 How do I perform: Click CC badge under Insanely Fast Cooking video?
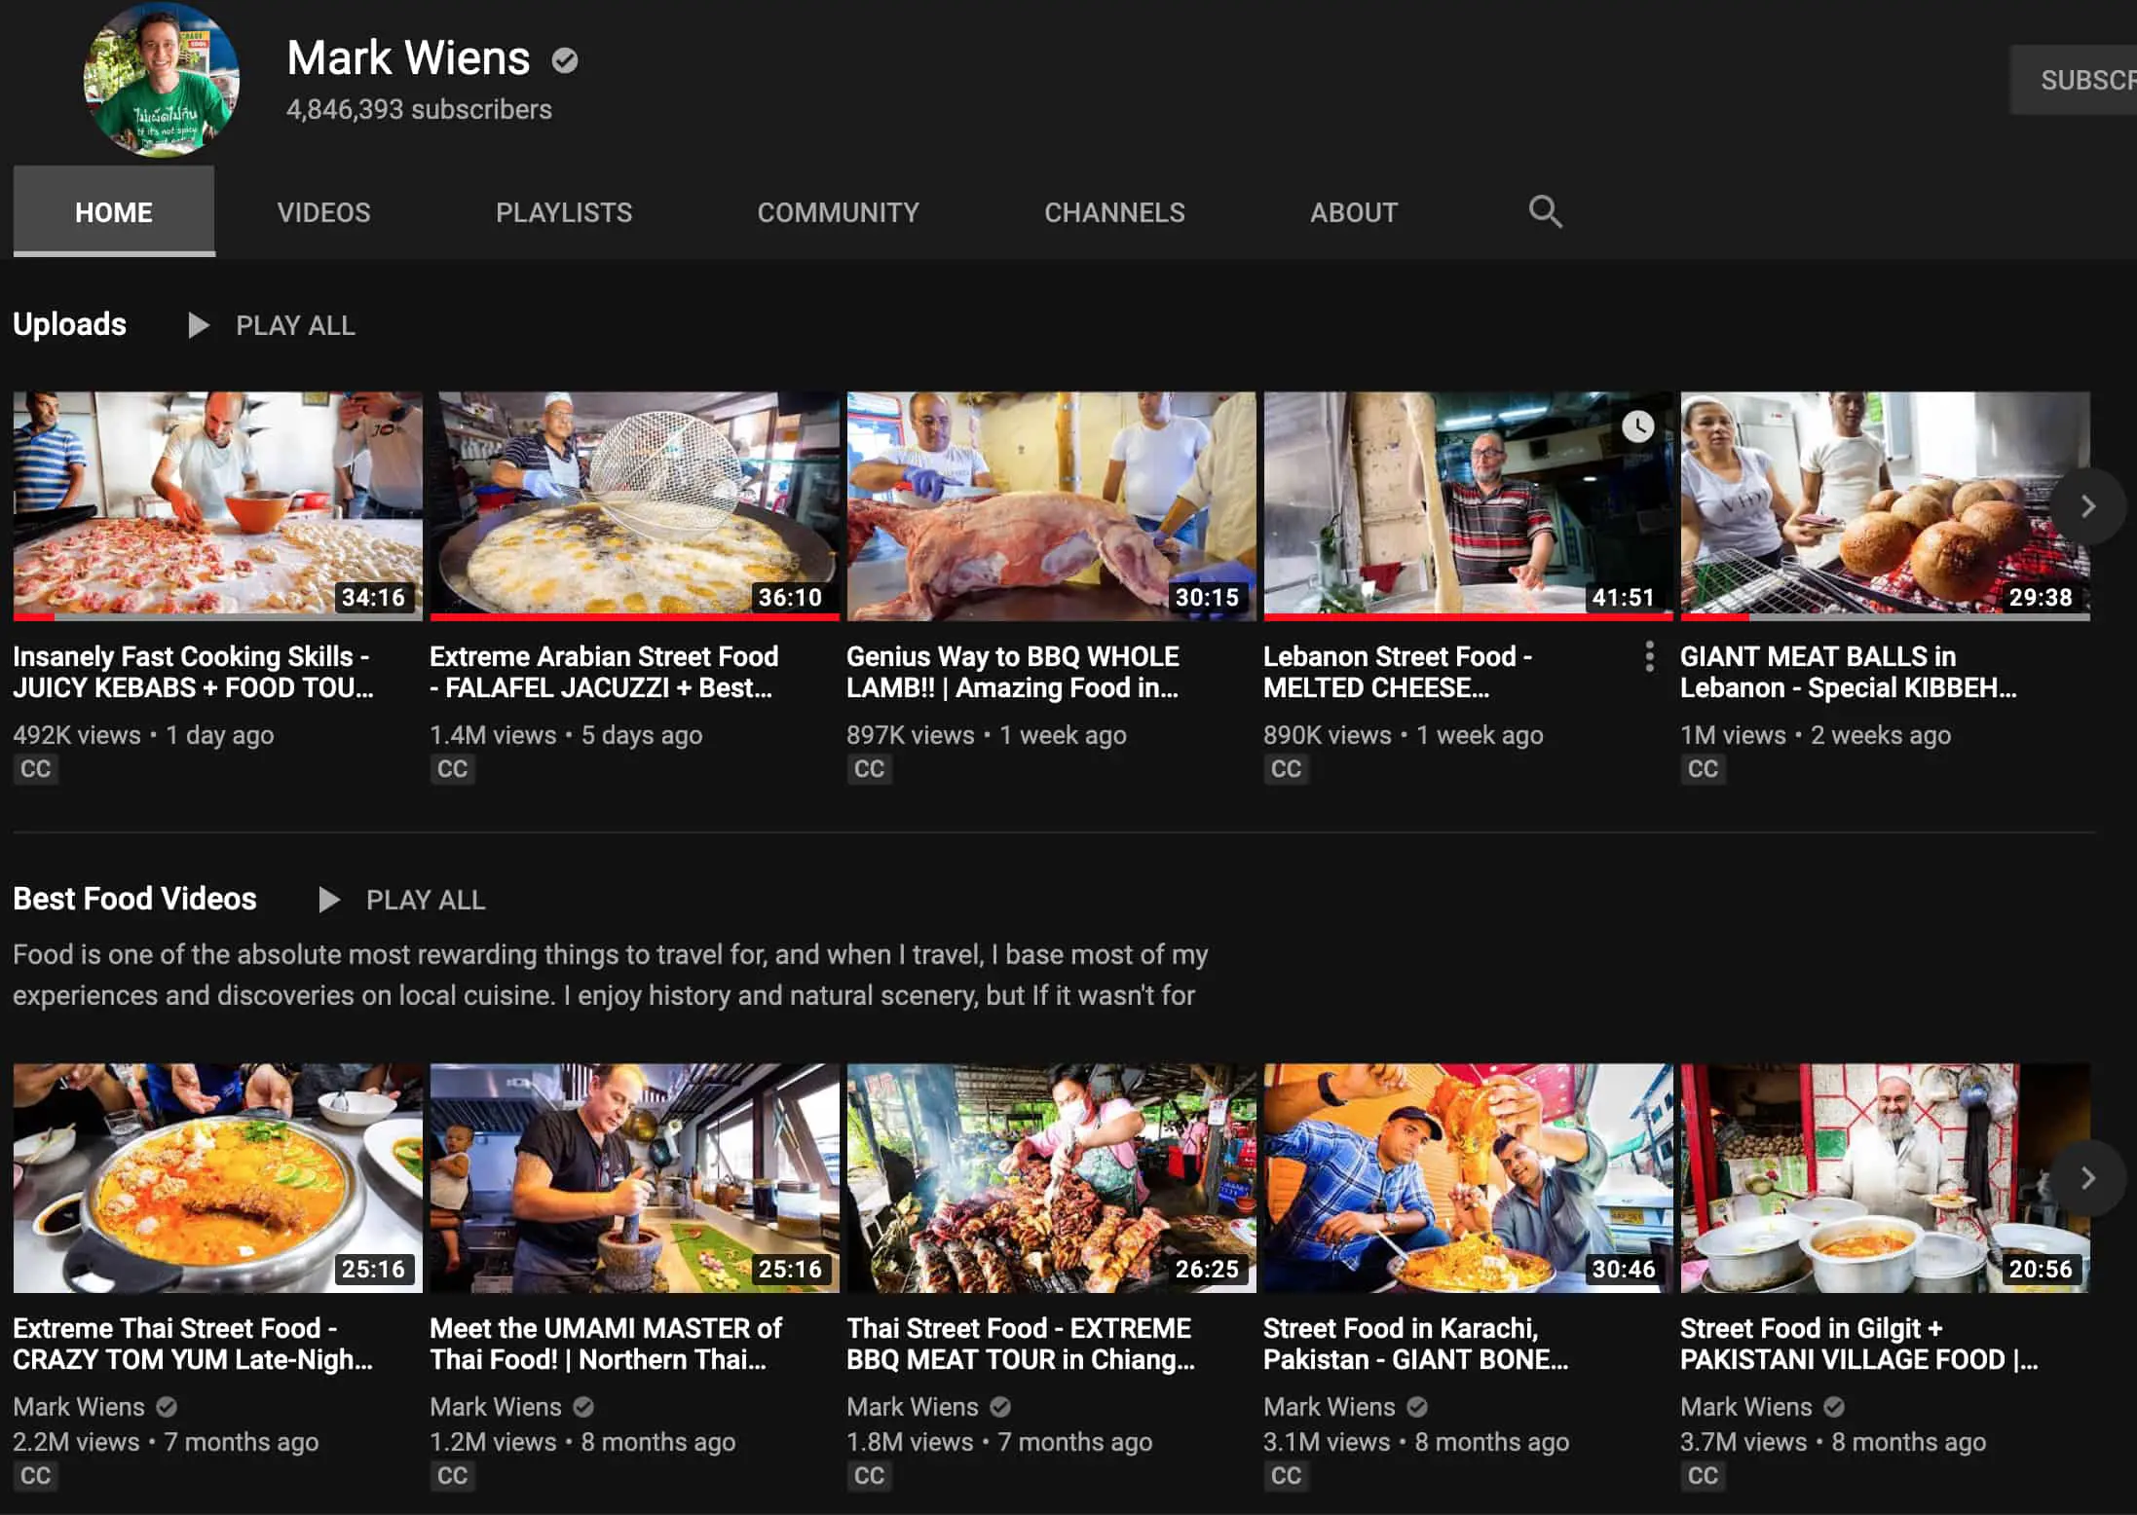tap(35, 769)
